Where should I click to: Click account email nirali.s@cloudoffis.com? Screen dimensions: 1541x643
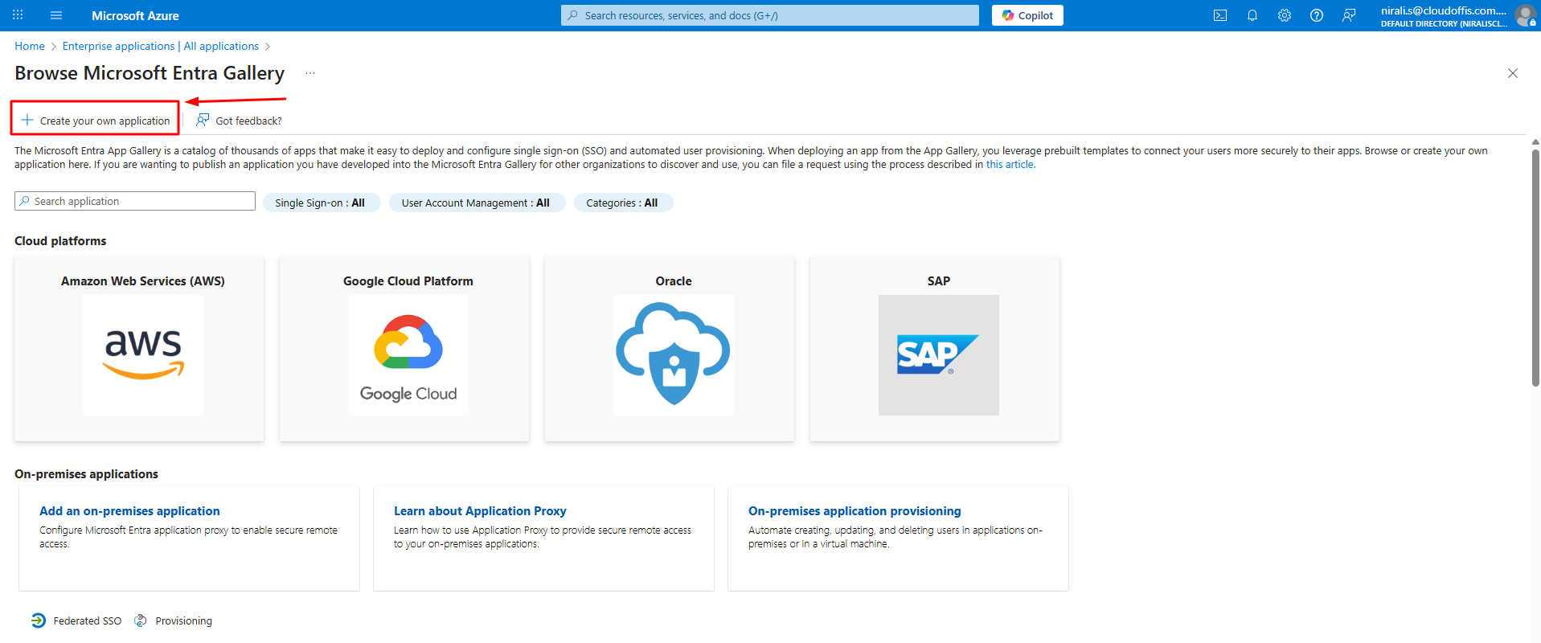click(x=1444, y=10)
